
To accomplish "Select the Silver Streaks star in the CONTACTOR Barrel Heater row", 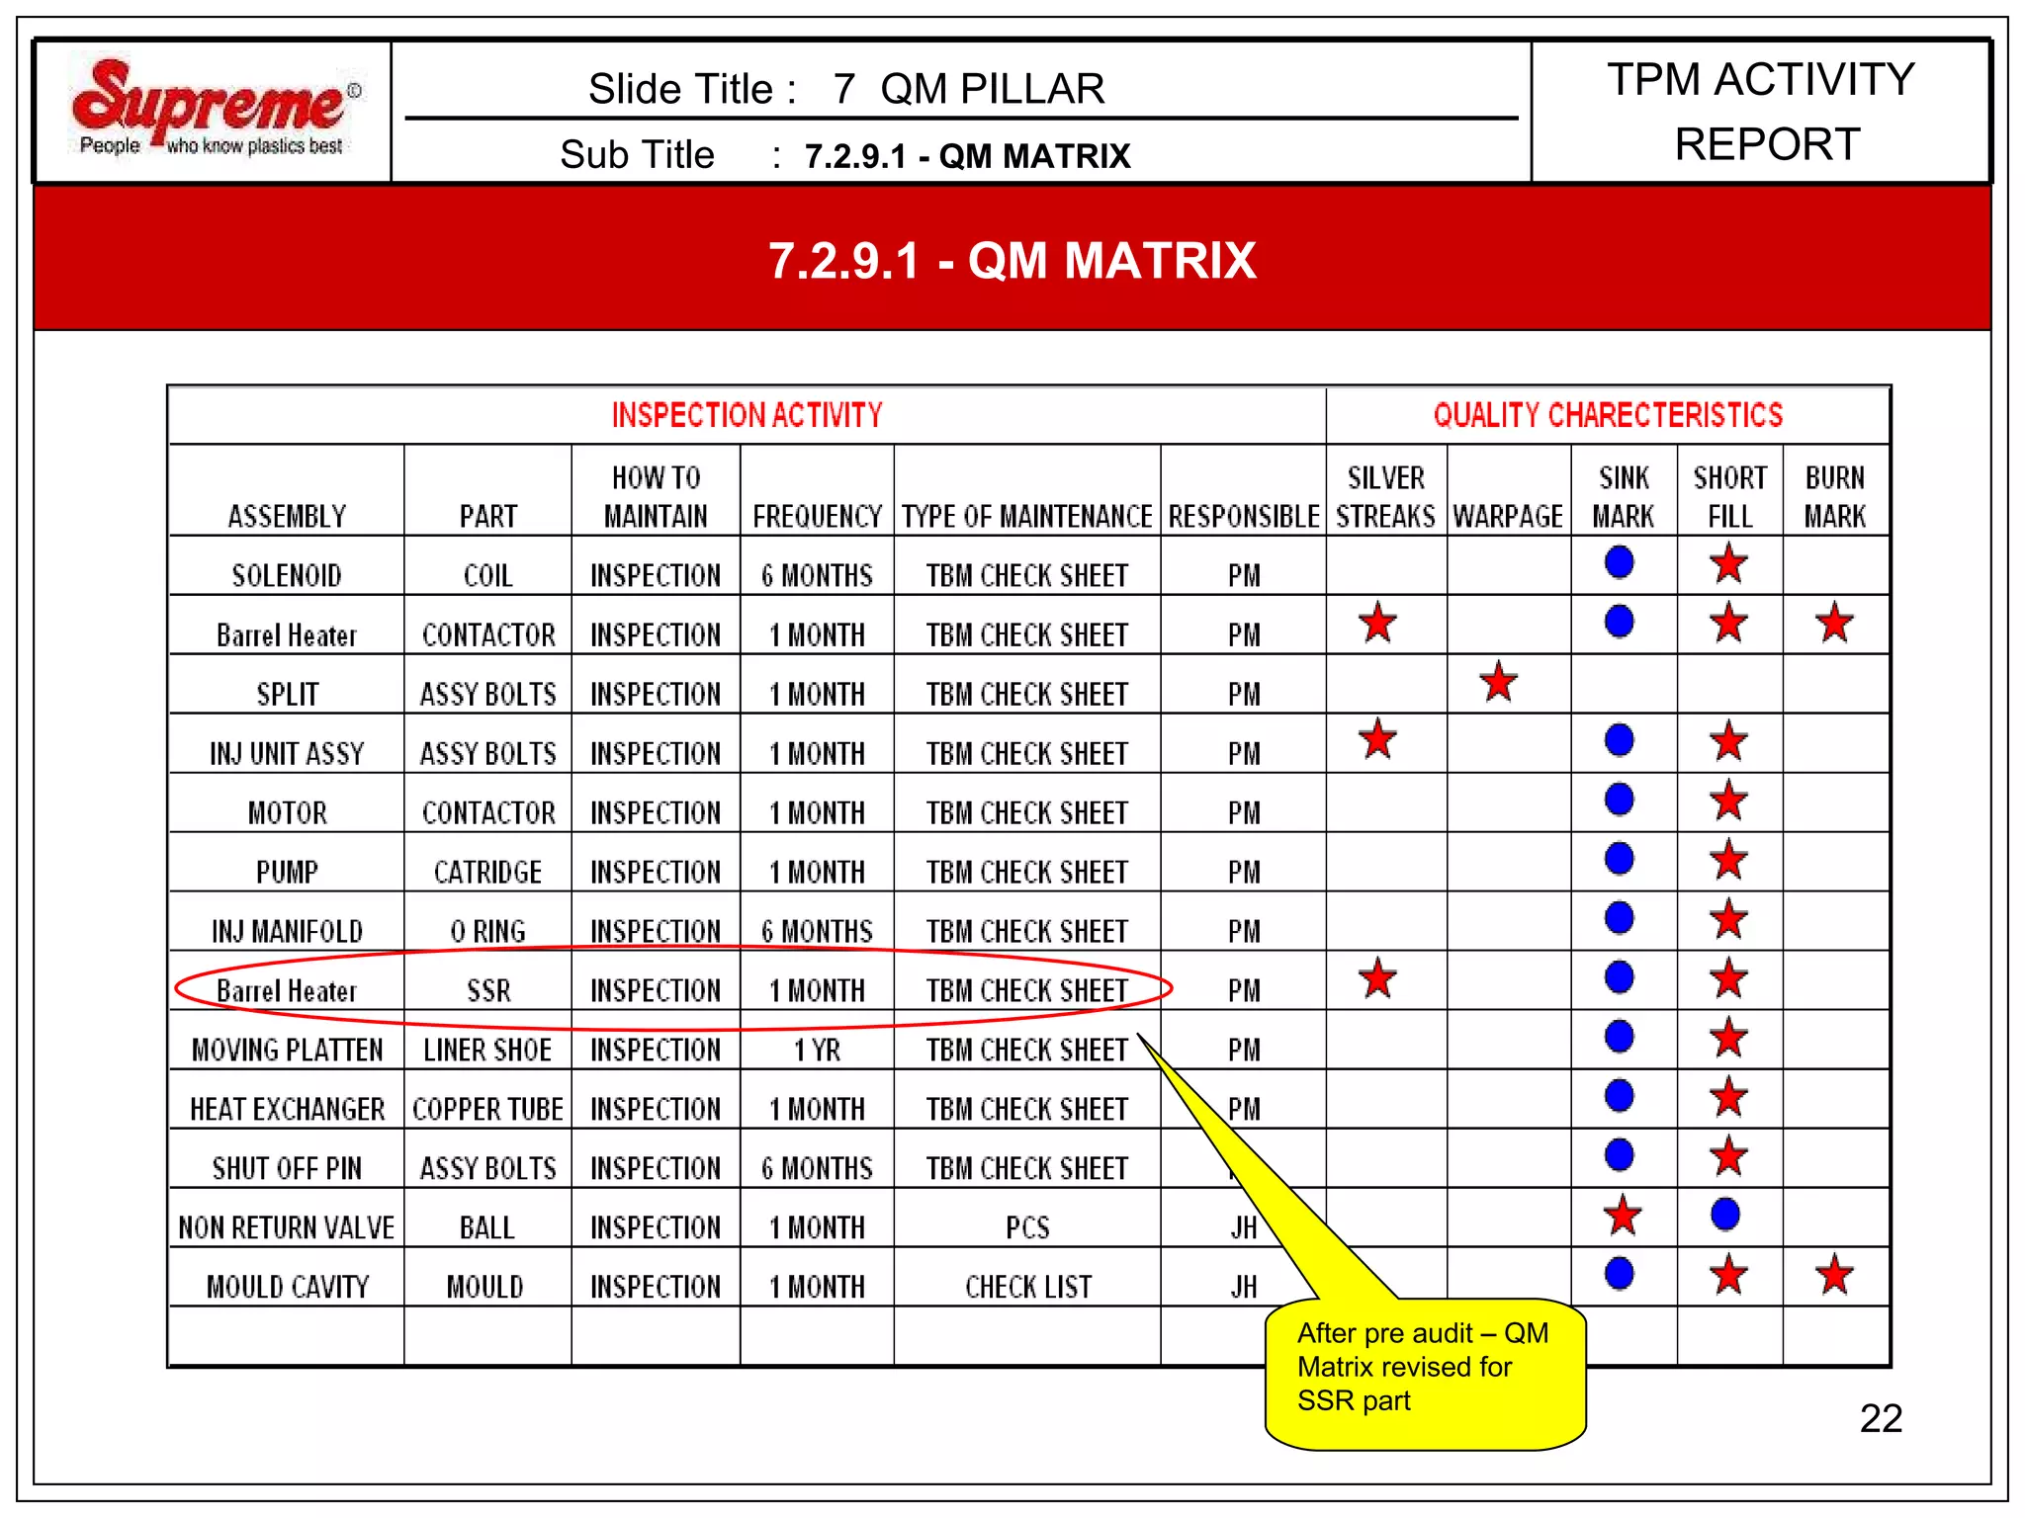I will 1377,623.
